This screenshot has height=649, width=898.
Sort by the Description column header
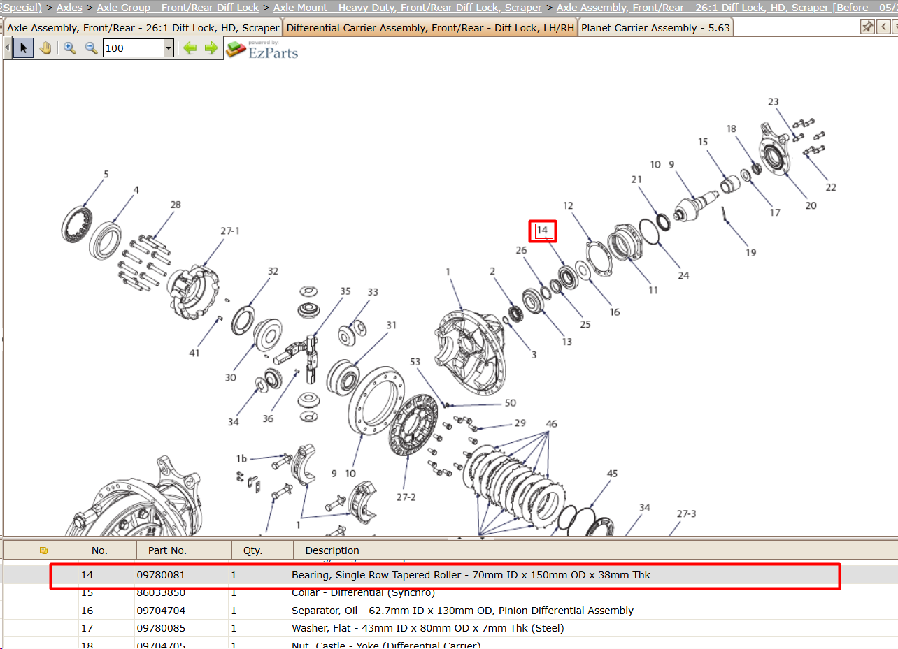[x=332, y=550]
